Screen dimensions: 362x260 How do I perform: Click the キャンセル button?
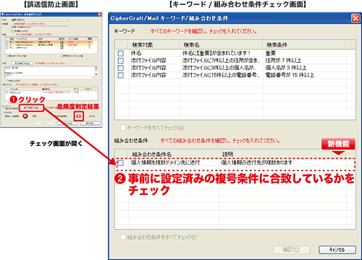(337, 250)
